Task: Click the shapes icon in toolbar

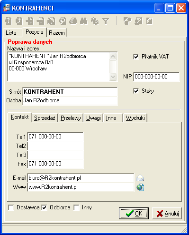Action: (127, 21)
